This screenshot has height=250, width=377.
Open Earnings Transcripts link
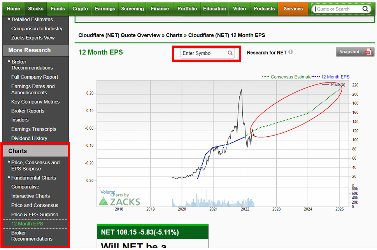tap(34, 129)
